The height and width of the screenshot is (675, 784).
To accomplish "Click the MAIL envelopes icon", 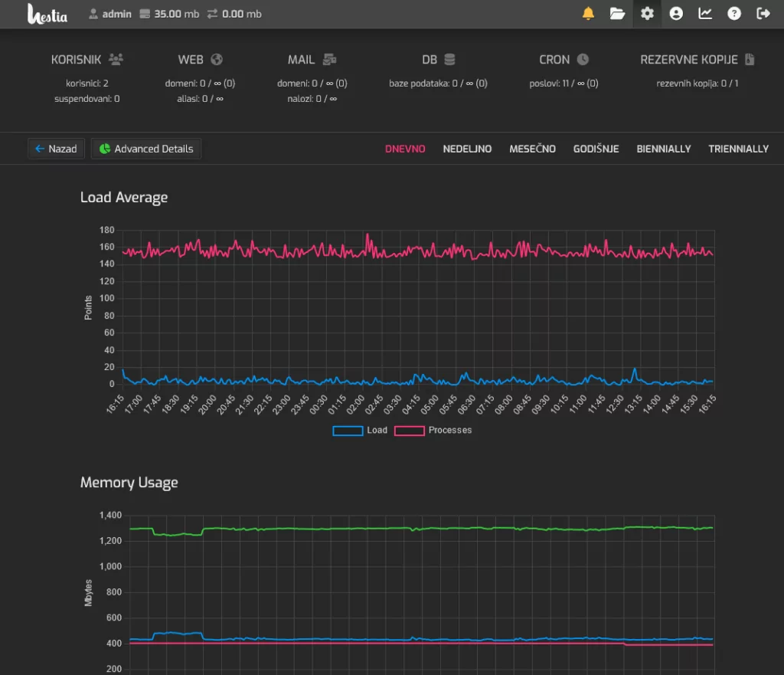I will click(x=329, y=60).
